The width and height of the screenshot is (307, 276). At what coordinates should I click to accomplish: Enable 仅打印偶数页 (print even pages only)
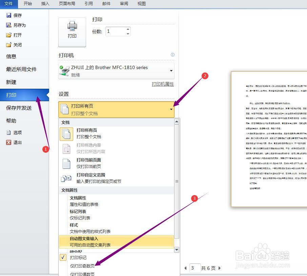point(83,274)
